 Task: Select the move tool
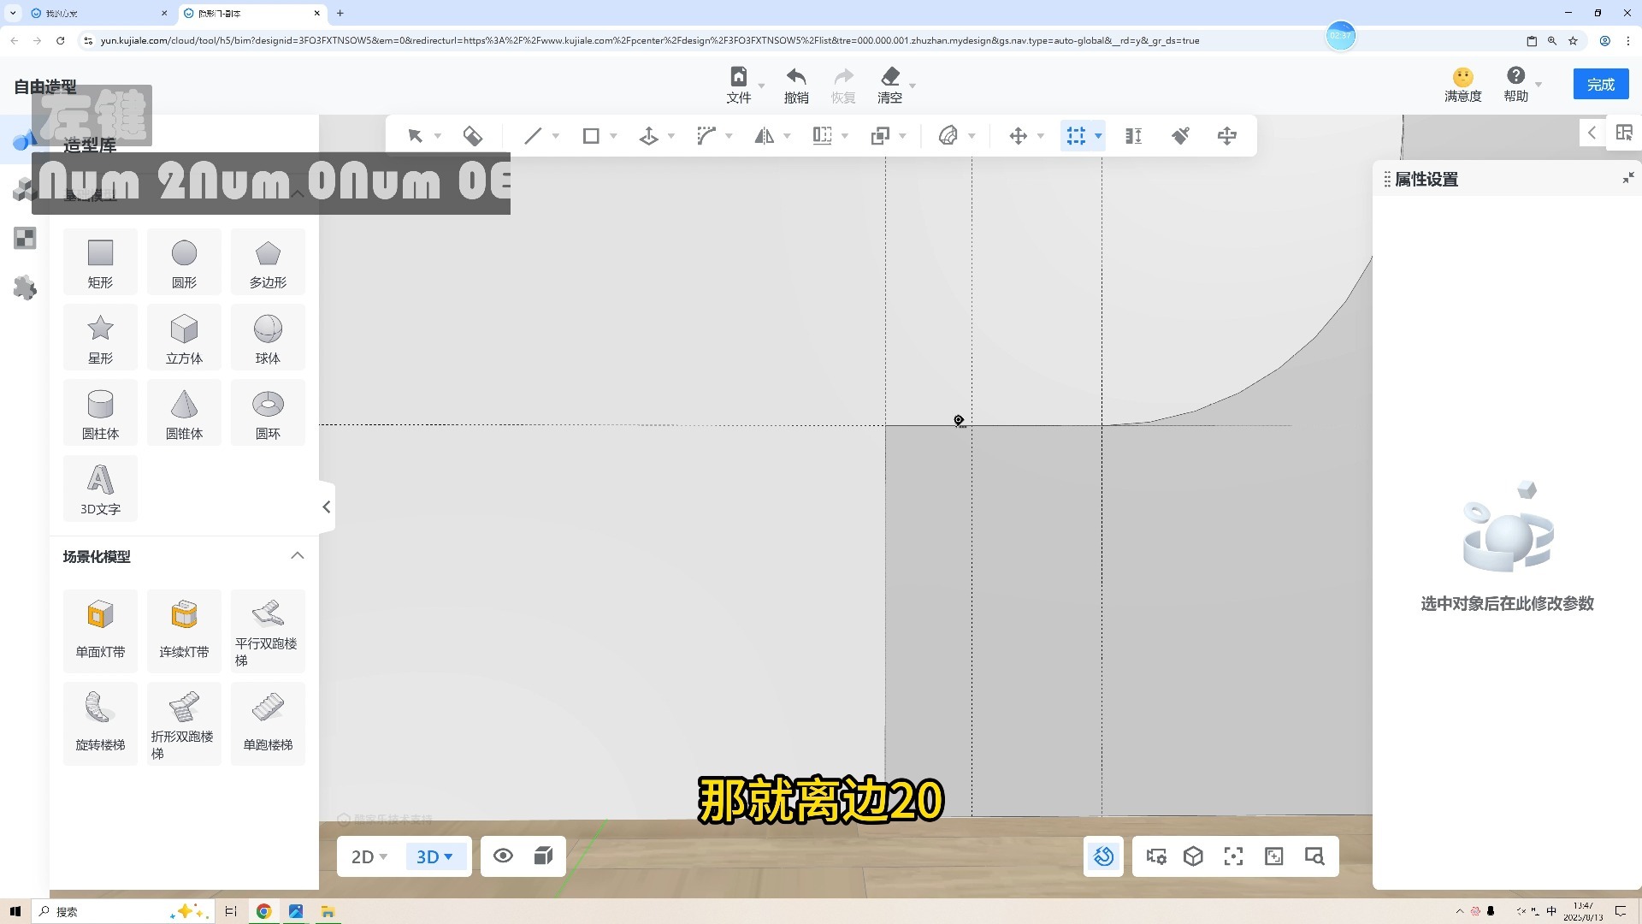point(1018,136)
